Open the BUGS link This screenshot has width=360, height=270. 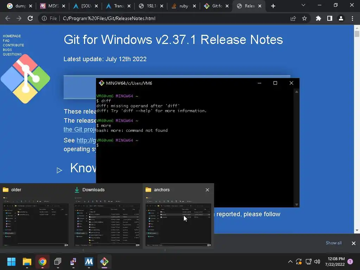click(7, 50)
